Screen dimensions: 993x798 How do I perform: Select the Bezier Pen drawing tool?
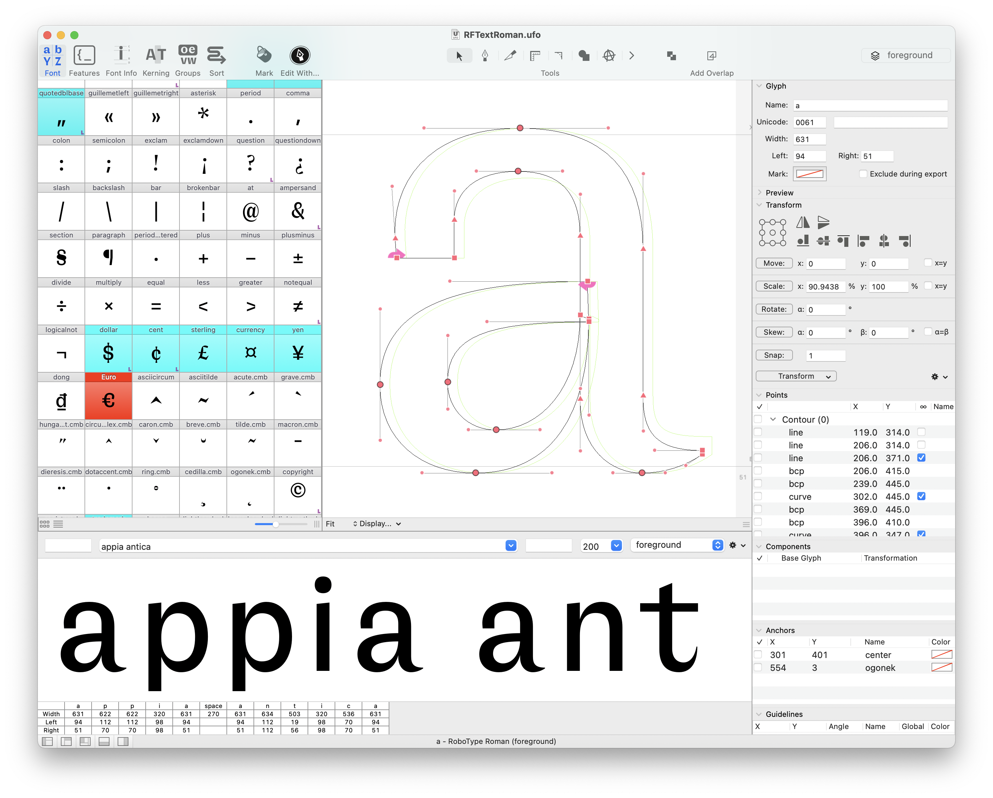pos(485,55)
